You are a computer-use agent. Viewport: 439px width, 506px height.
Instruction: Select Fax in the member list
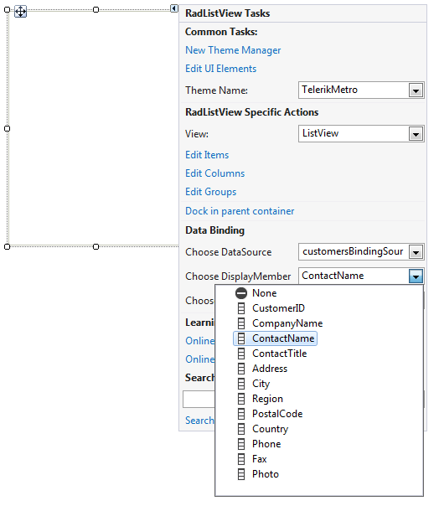[x=259, y=459]
